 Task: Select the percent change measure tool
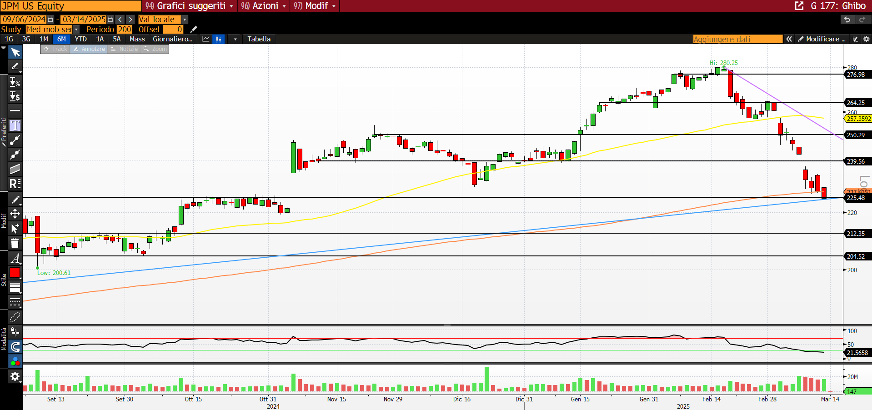(x=15, y=82)
